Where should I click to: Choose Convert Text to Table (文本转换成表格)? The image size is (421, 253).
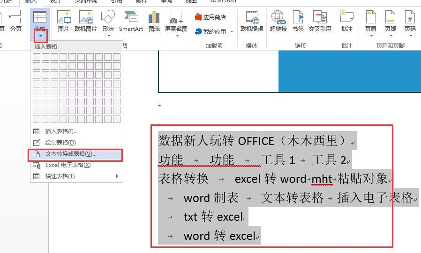click(76, 154)
